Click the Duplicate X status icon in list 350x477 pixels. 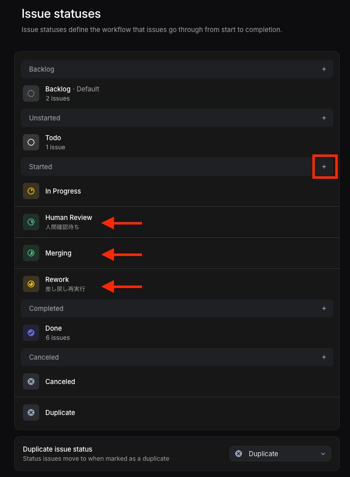coord(31,412)
